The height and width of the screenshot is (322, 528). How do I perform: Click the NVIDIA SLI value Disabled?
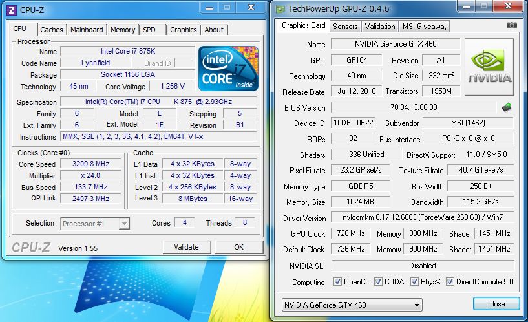[x=423, y=266]
